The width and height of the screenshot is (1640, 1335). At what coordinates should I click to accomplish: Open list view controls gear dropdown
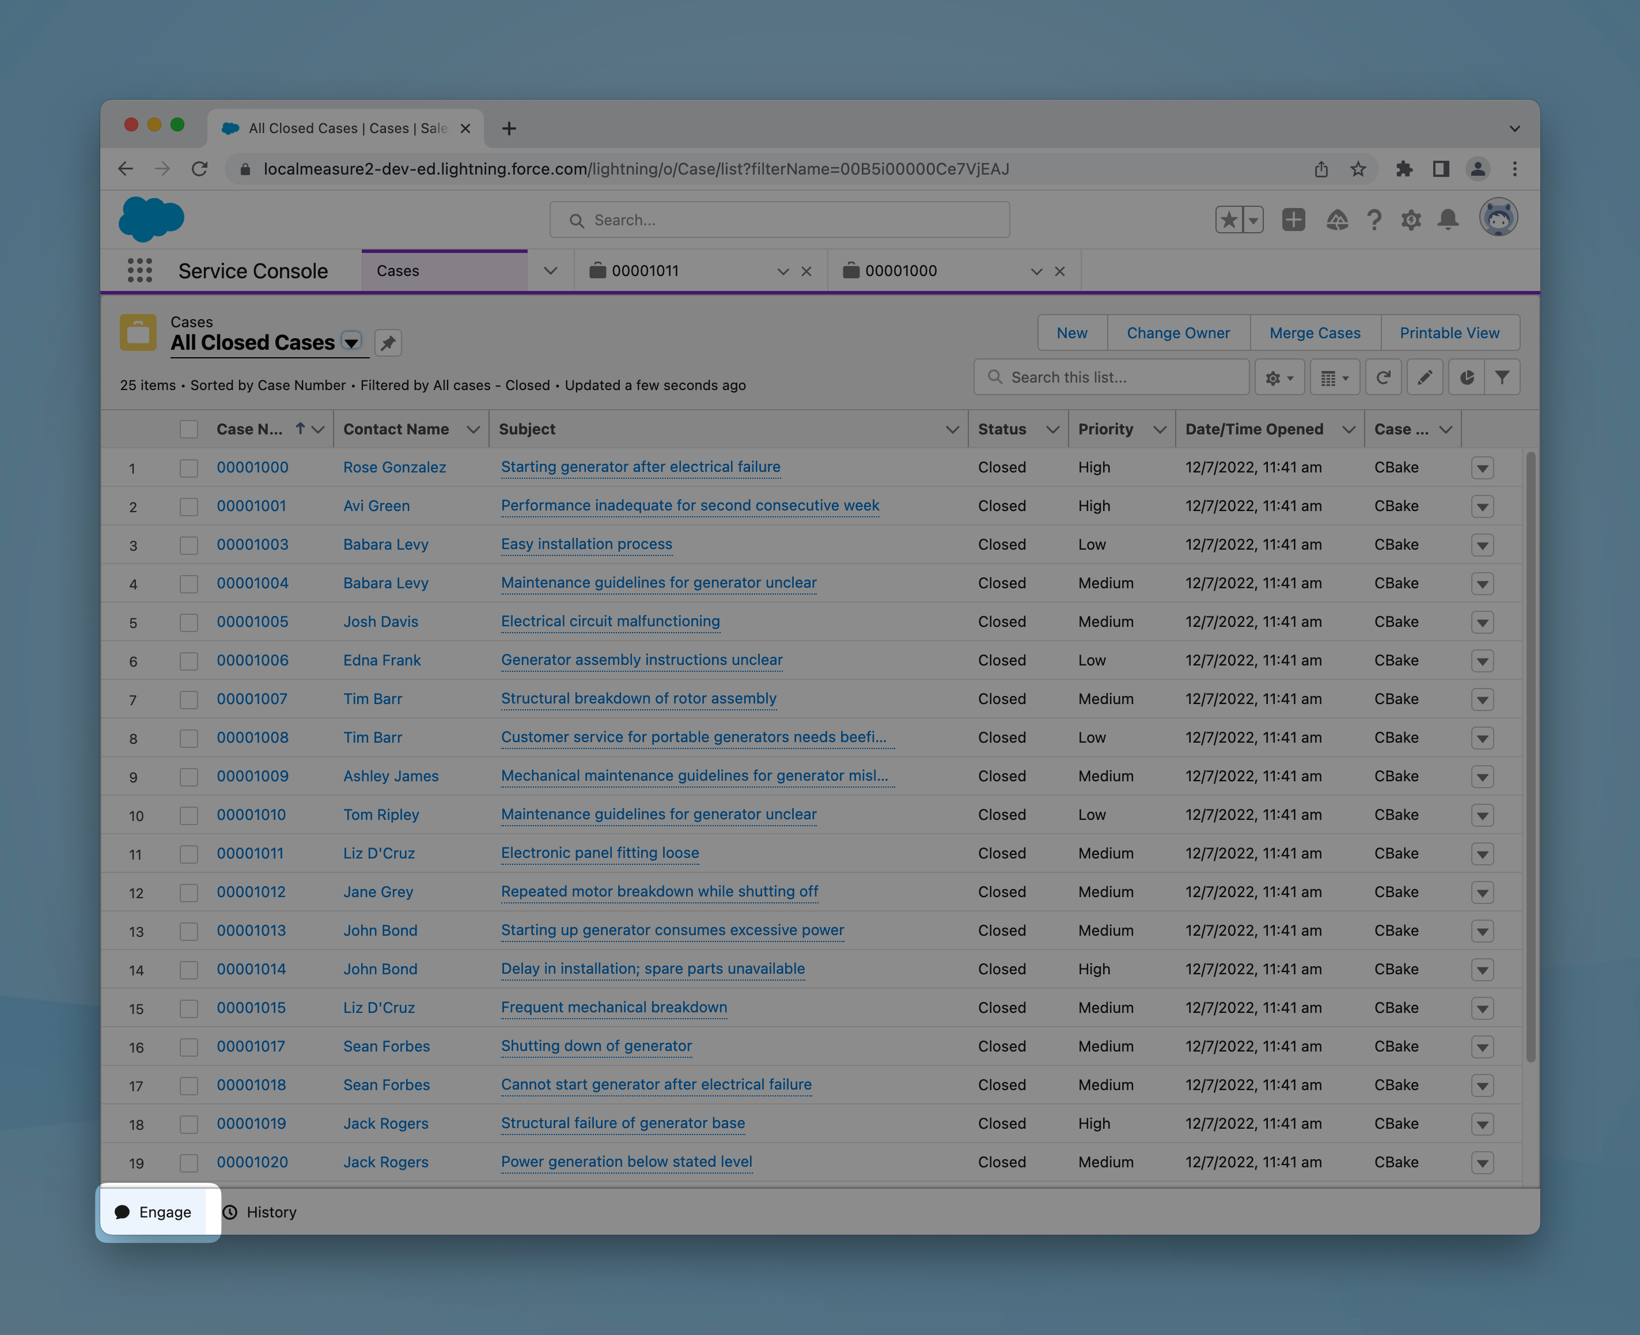click(1279, 377)
